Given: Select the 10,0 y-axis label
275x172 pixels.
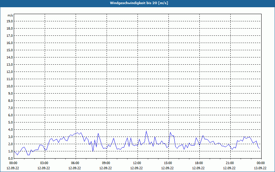Looking at the screenshot, I should [x=10, y=86].
